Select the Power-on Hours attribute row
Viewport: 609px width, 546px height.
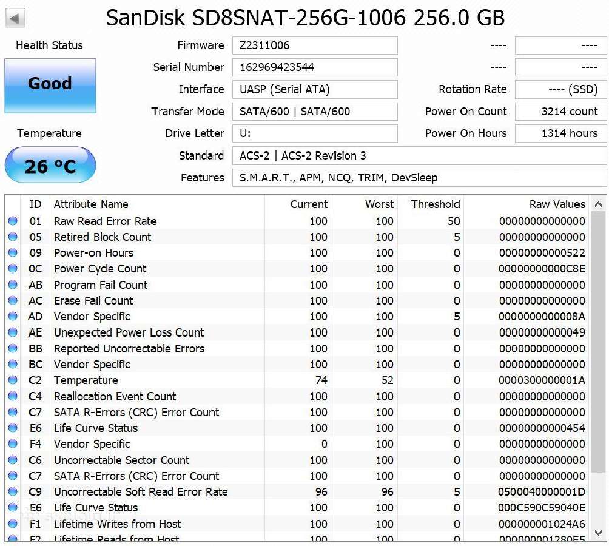click(298, 253)
